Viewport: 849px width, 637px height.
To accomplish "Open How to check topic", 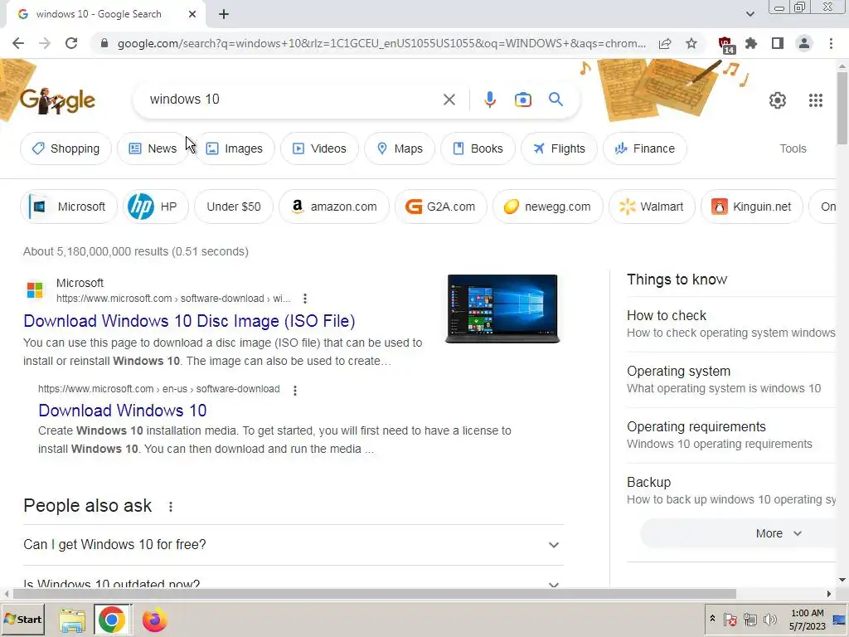I will (x=731, y=324).
